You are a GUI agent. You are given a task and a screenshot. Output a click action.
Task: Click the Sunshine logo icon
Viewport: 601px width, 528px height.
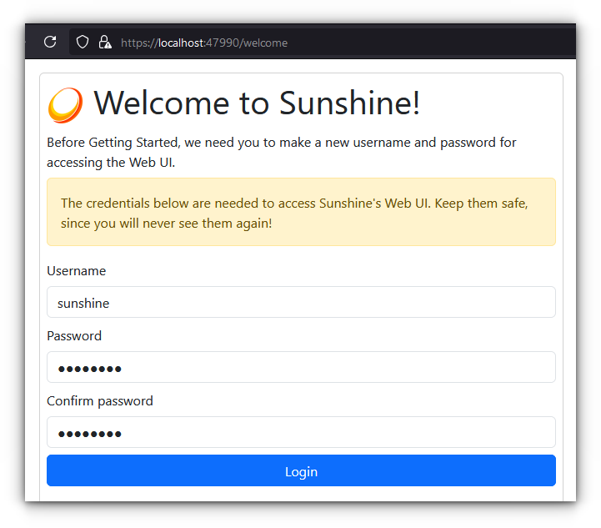pos(65,105)
